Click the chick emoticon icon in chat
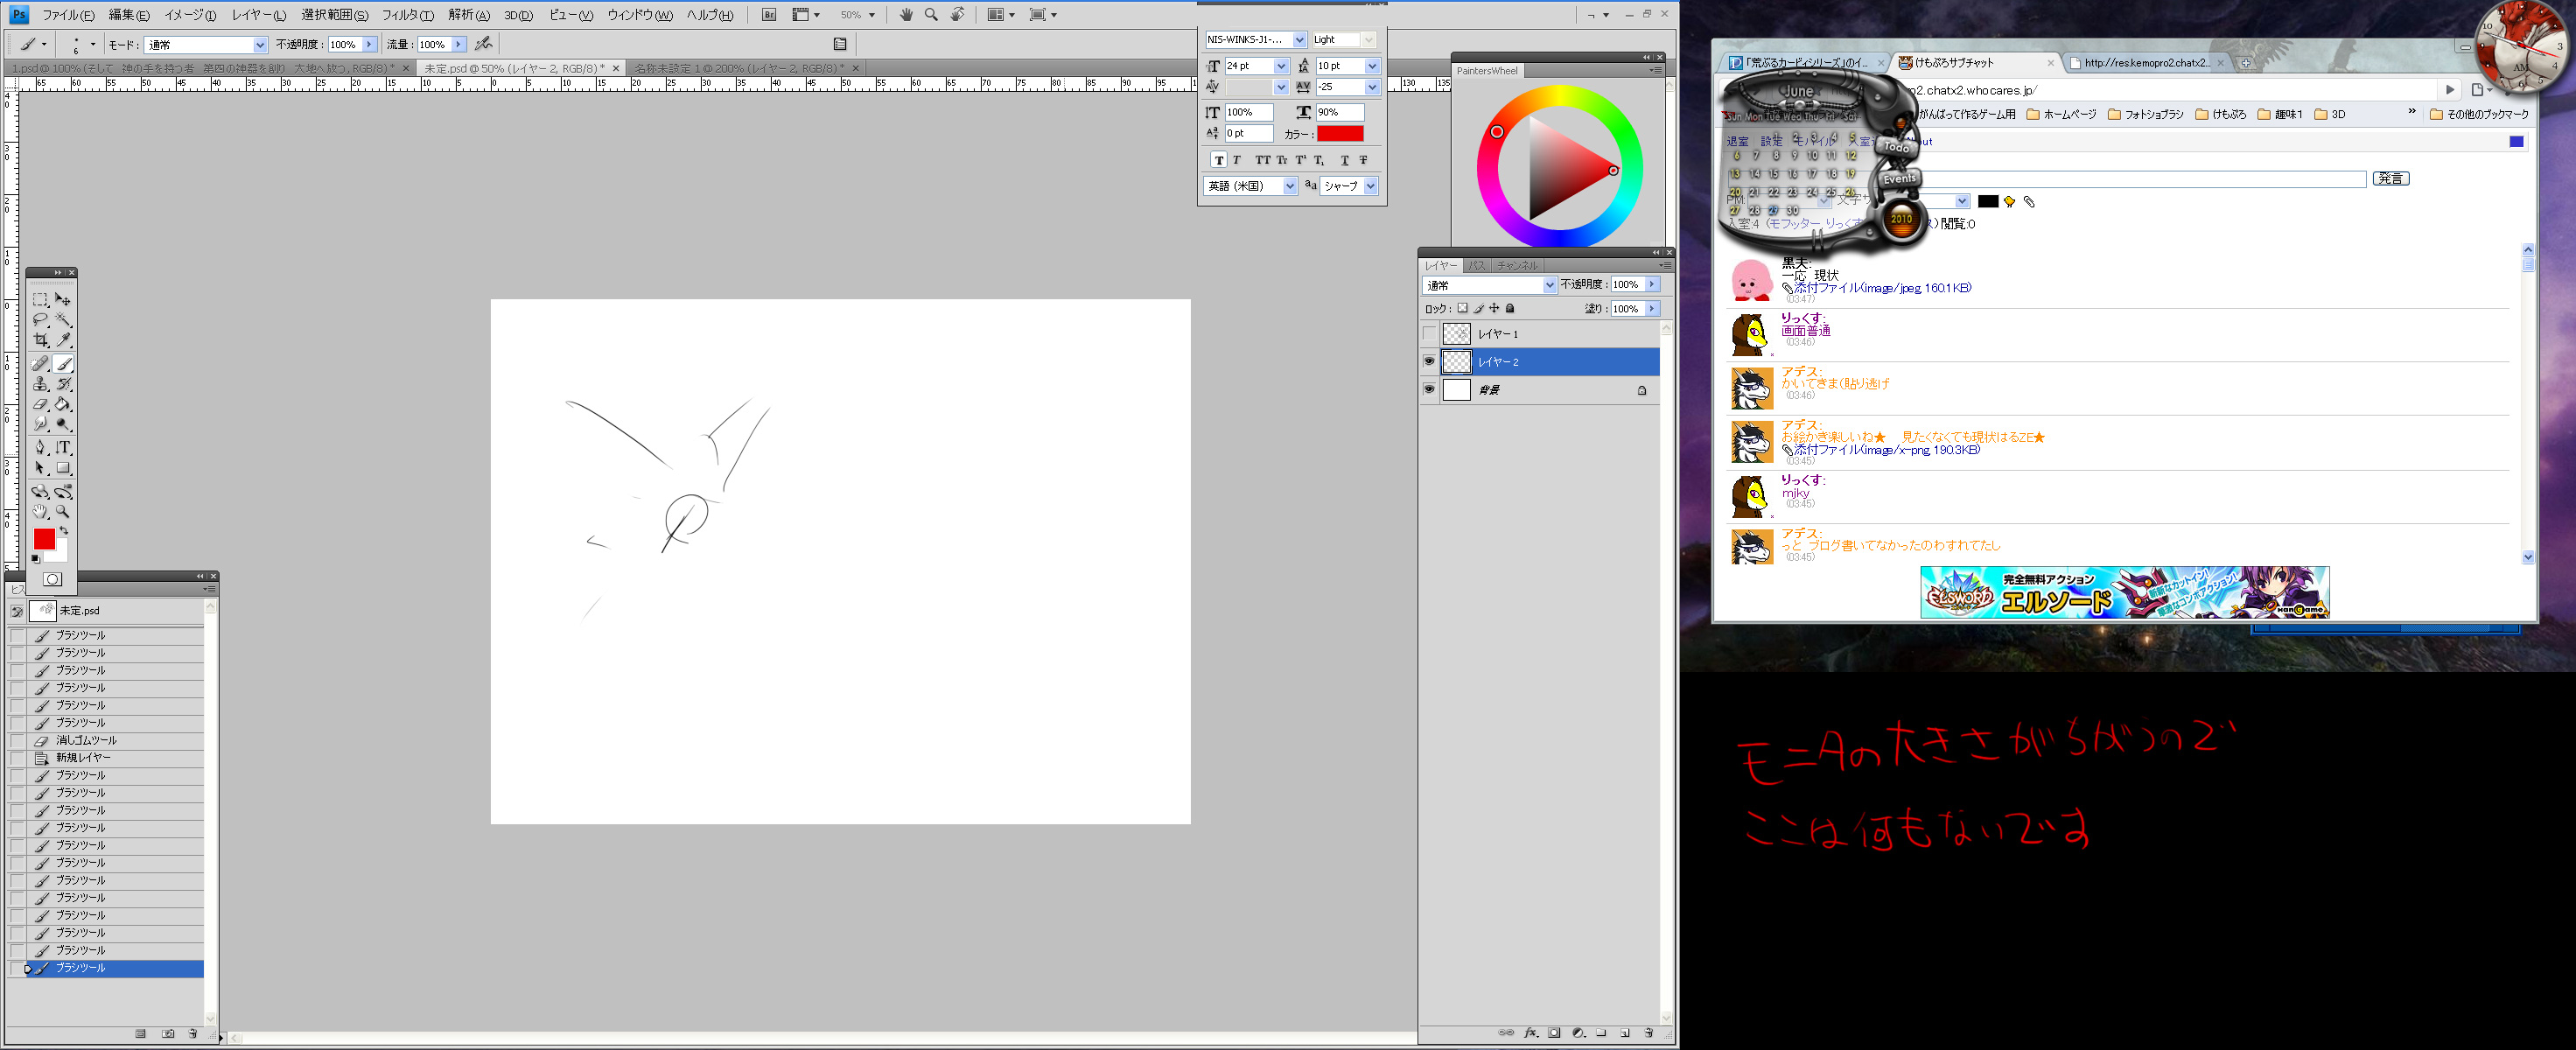The image size is (2576, 1050). coord(2009,202)
